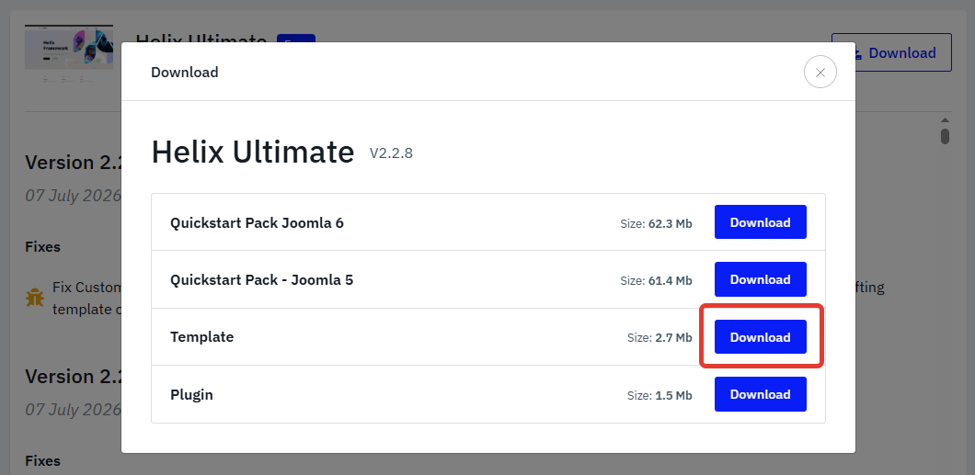Image resolution: width=975 pixels, height=475 pixels.
Task: Click the bug icon beside Fix Custom
Action: pyautogui.click(x=35, y=298)
